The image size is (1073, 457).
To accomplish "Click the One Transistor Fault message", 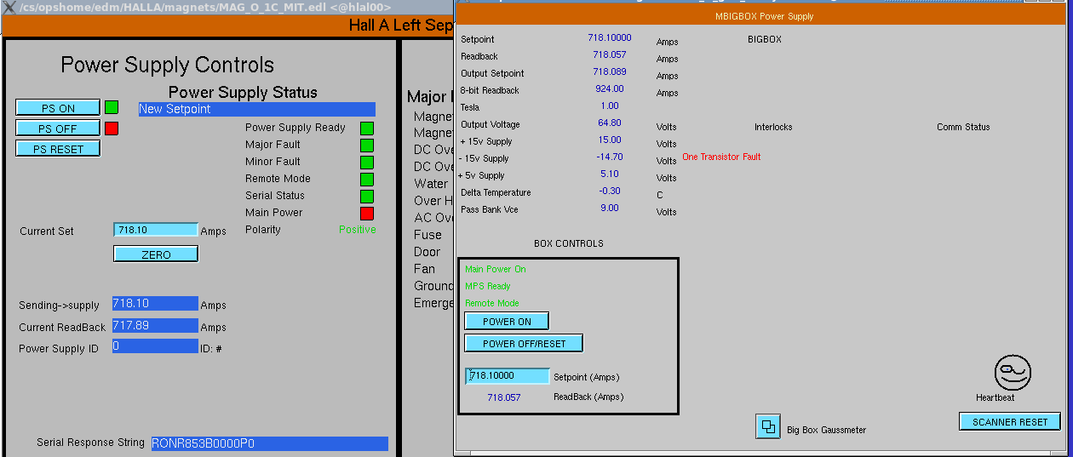I will pyautogui.click(x=721, y=157).
